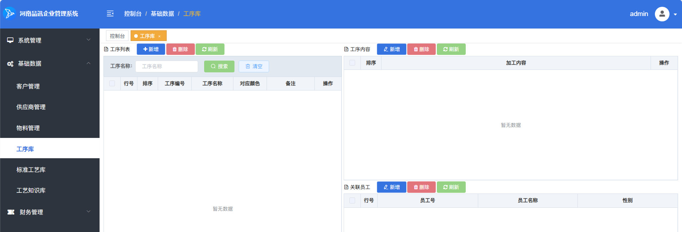This screenshot has width=682, height=232.
Task: Click 新增 in the 工序列表 toolbar
Action: (x=151, y=49)
